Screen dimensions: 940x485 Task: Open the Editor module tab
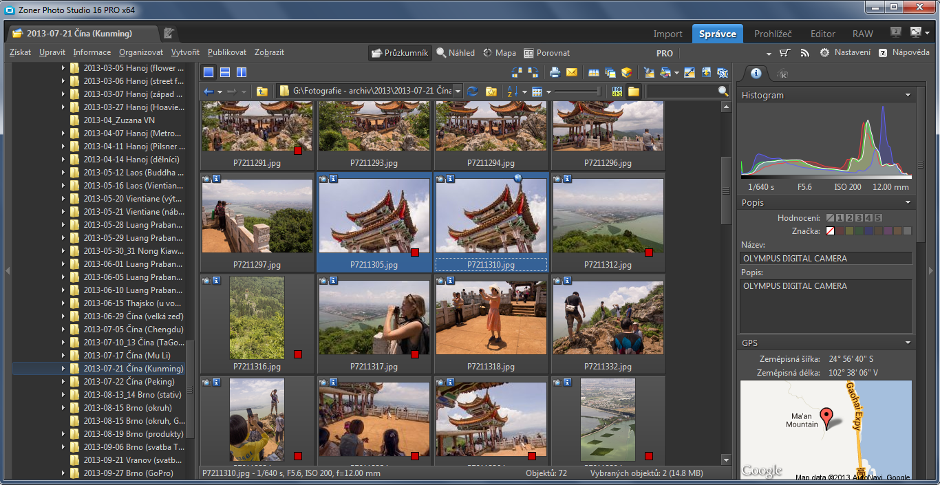pos(823,34)
